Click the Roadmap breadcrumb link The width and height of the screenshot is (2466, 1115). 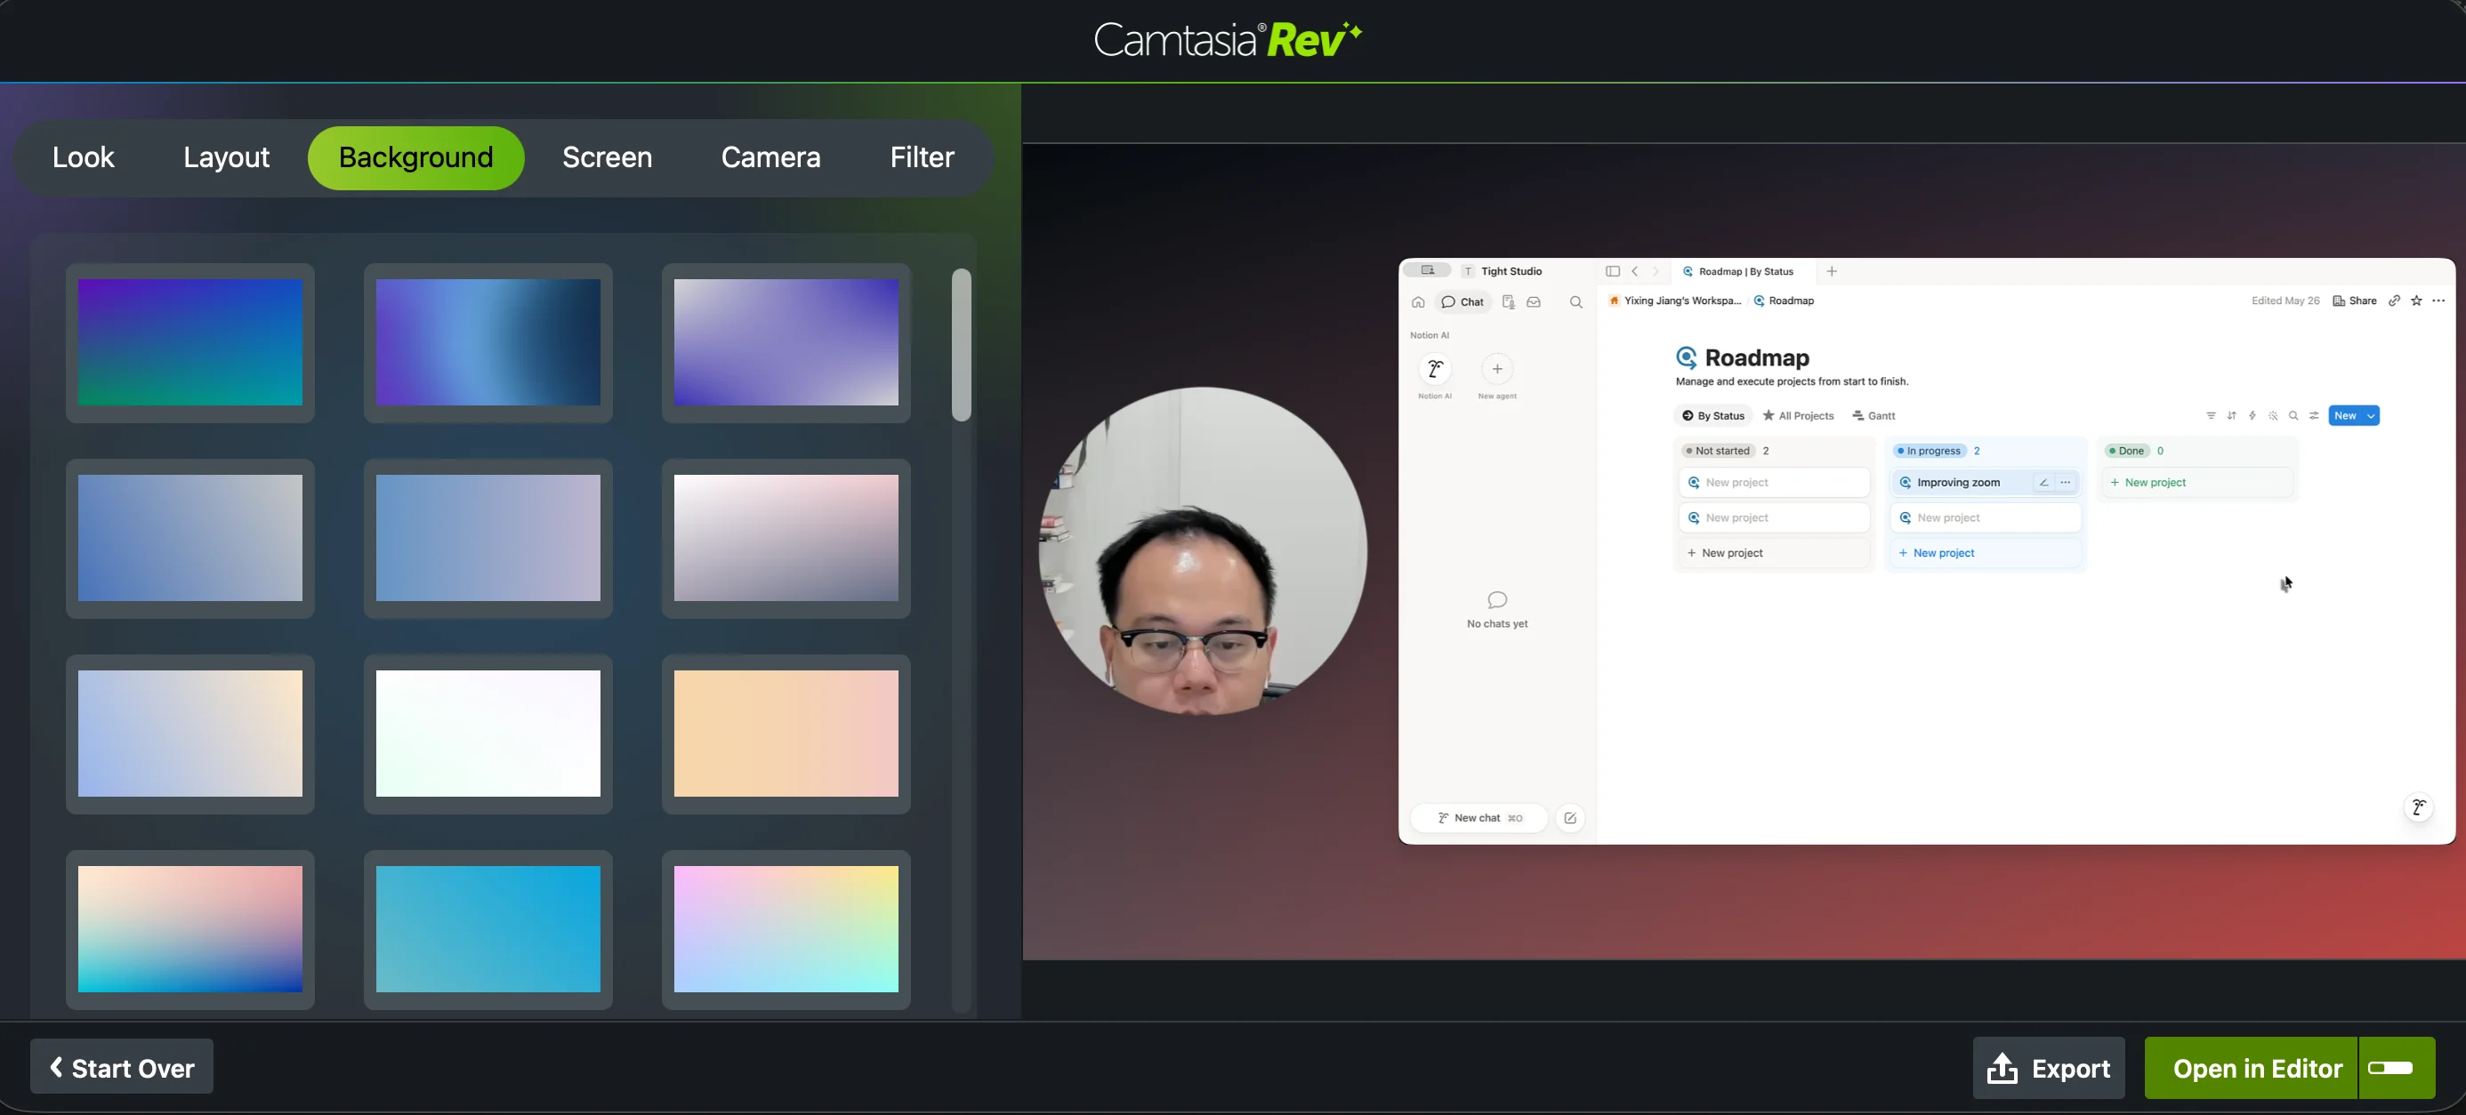pyautogui.click(x=1784, y=301)
